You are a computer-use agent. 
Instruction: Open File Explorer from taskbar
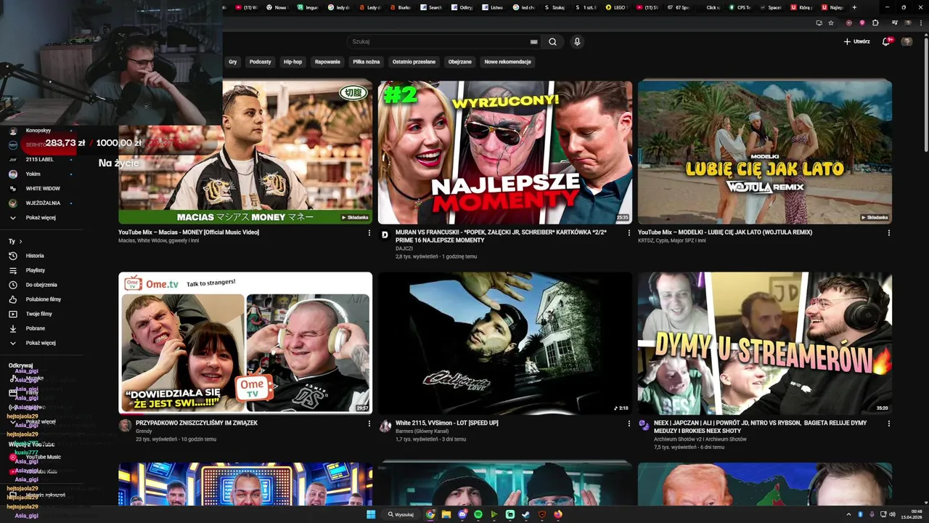tap(446, 514)
